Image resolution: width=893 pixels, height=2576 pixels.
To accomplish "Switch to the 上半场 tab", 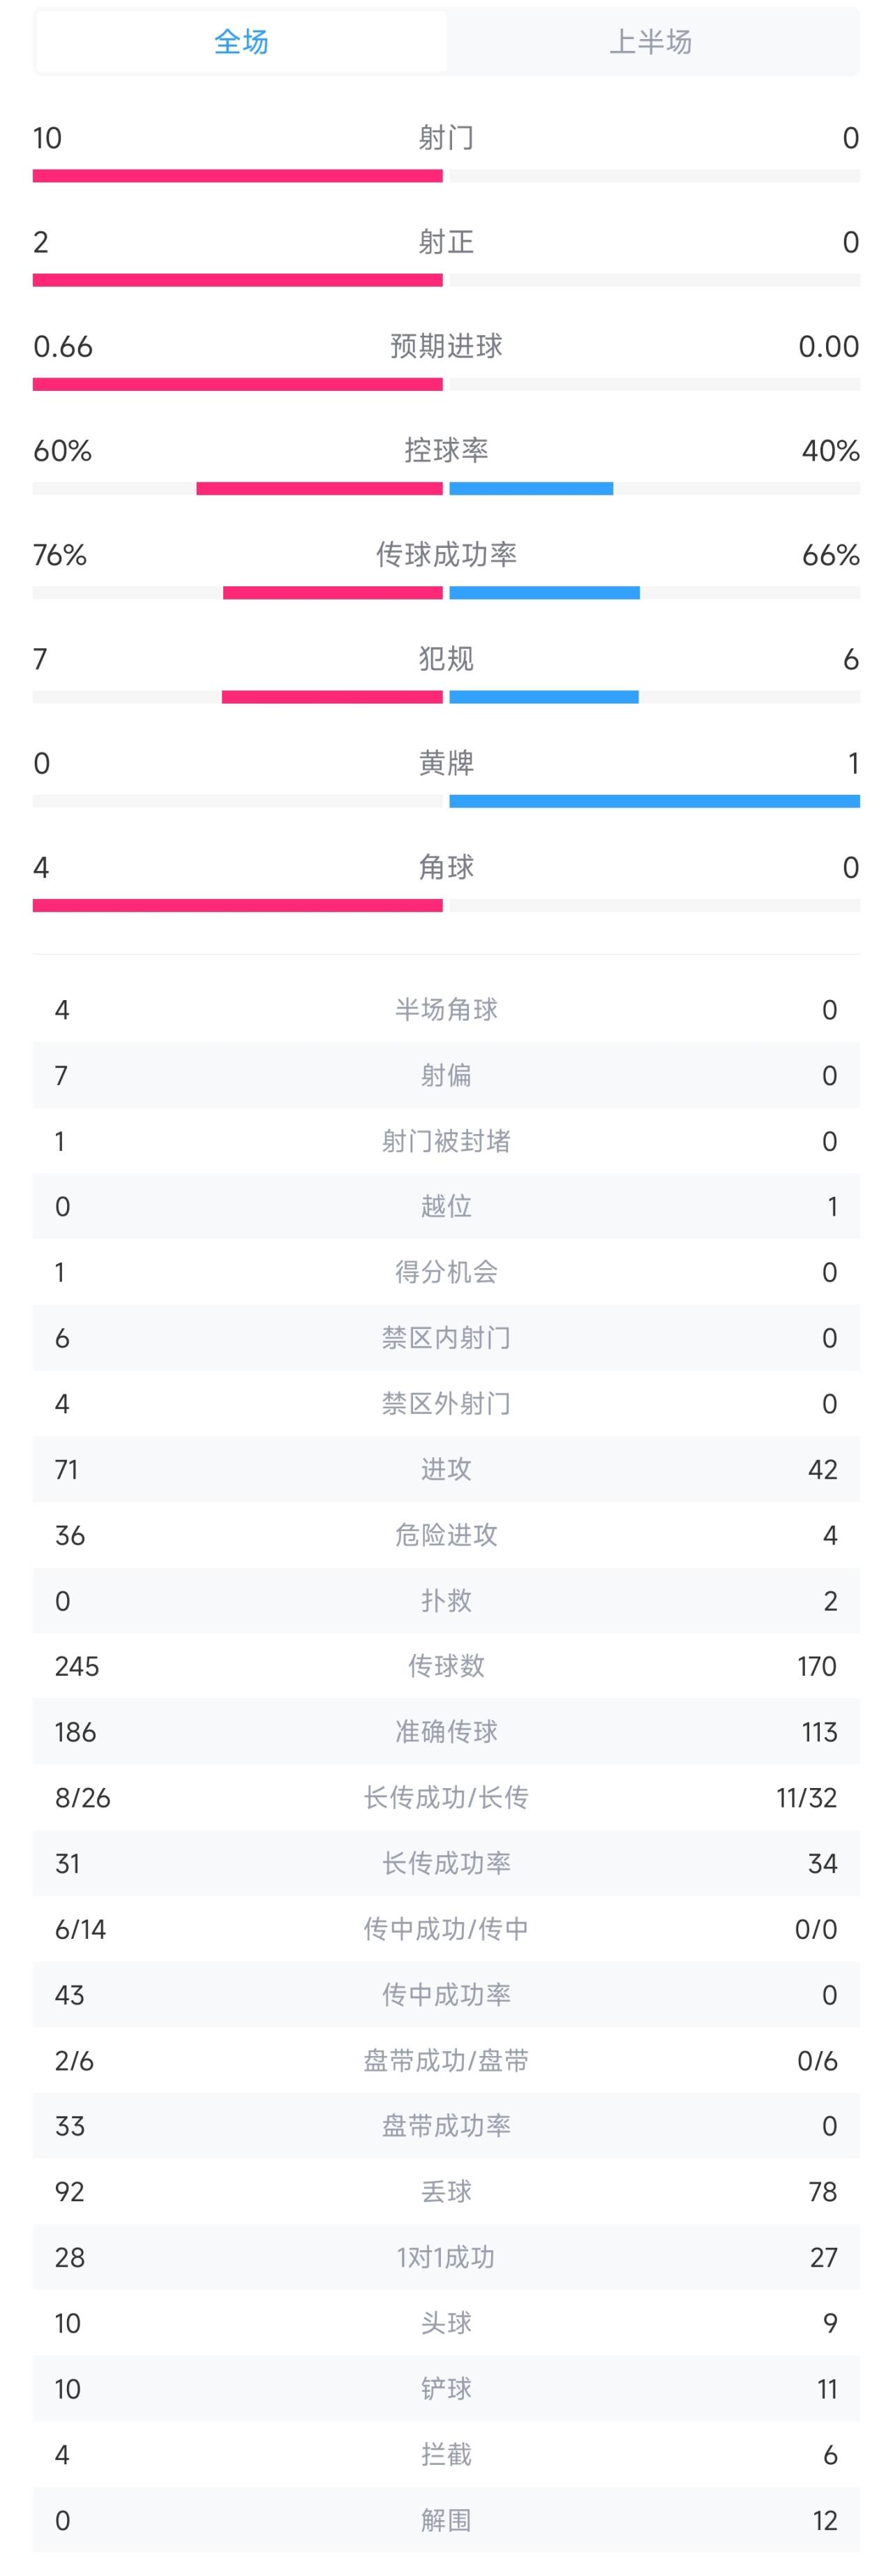I will [651, 42].
